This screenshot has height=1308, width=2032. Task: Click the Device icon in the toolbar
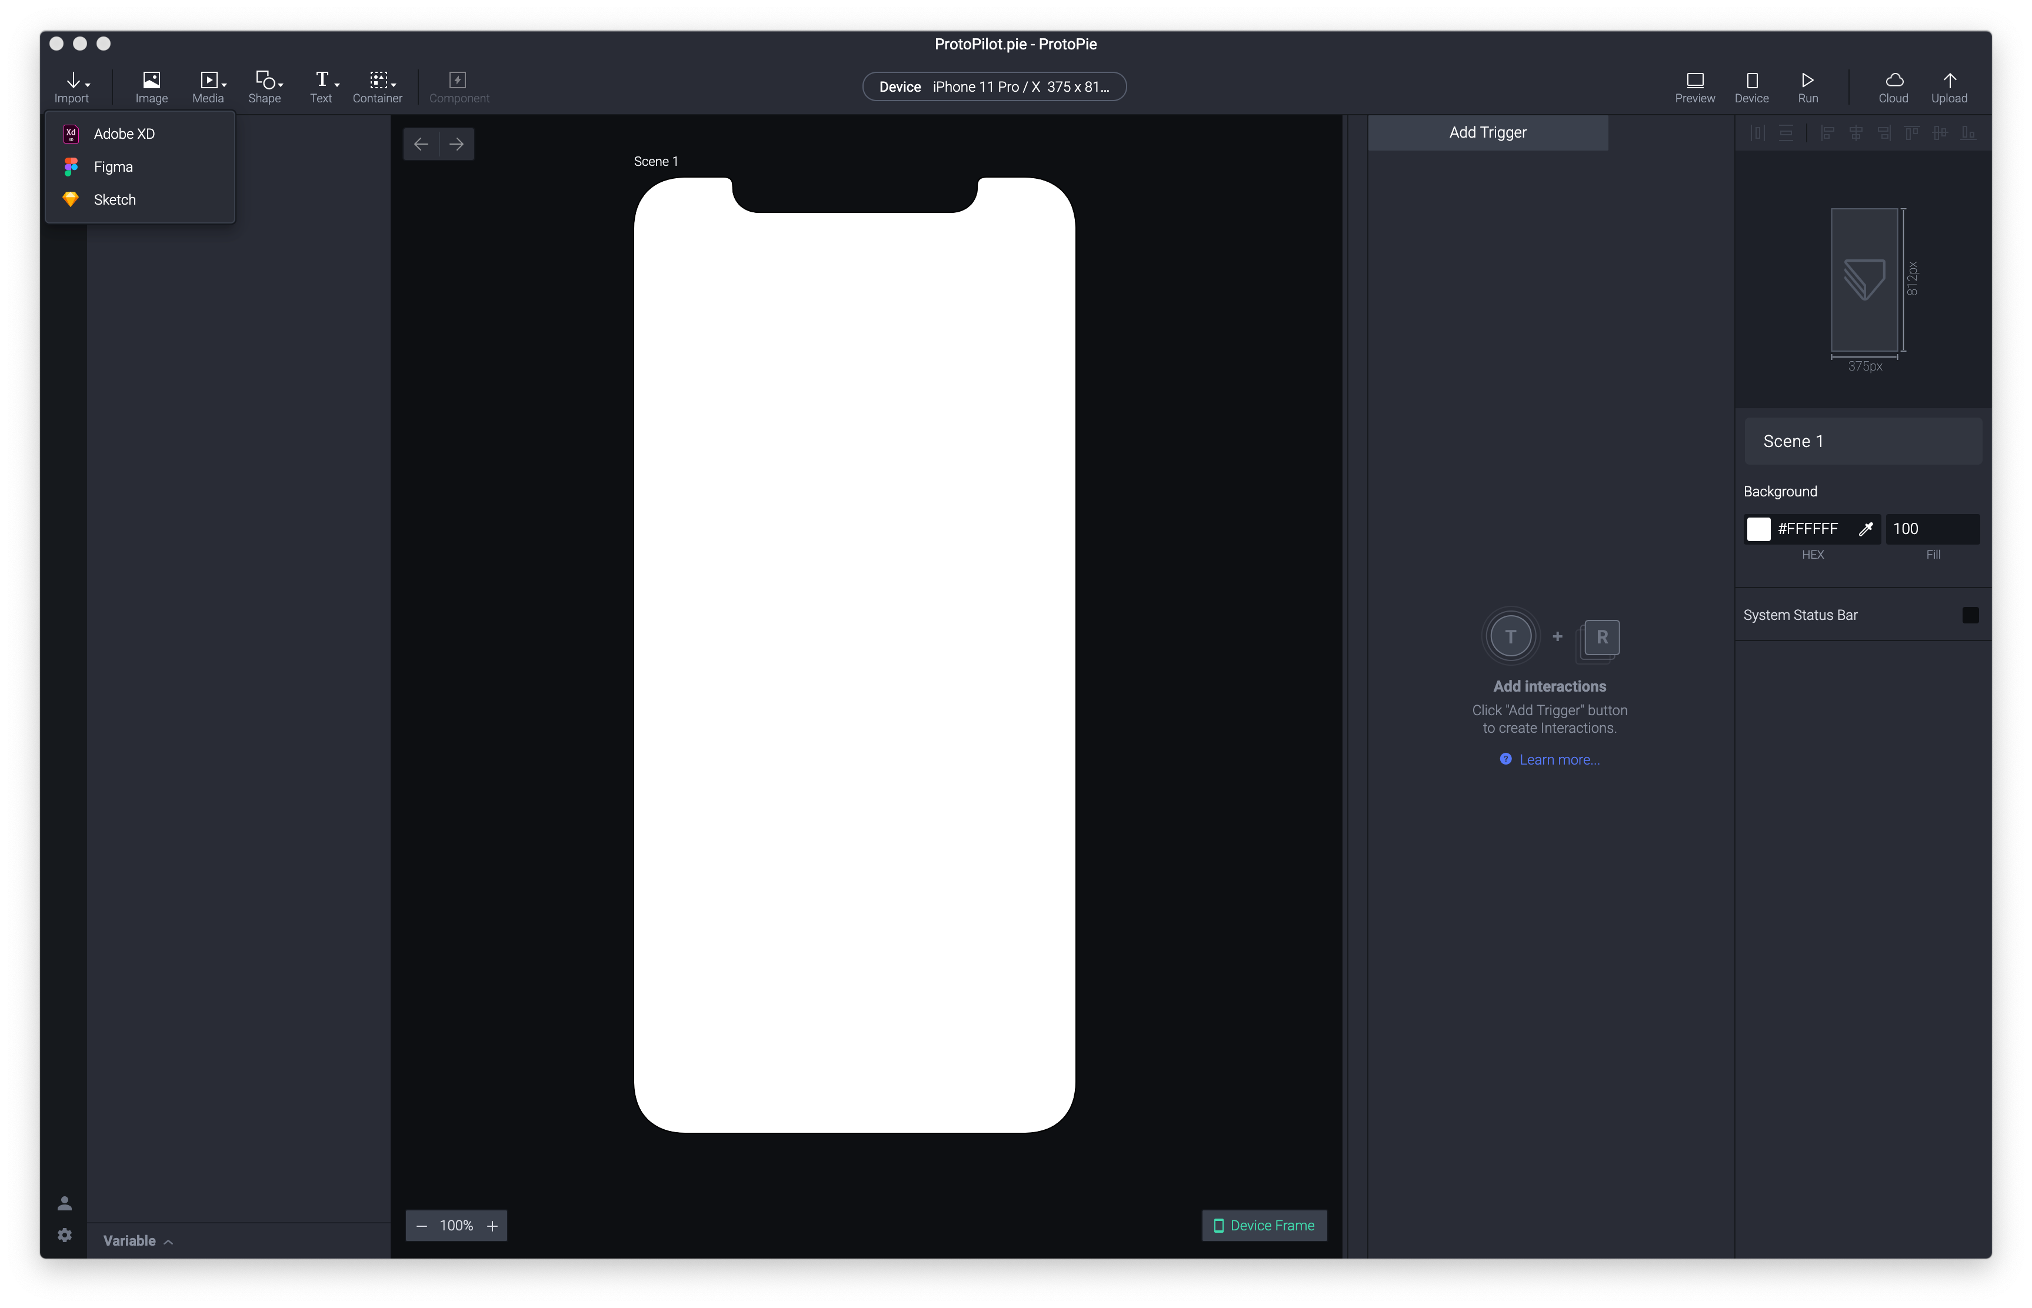click(x=1751, y=81)
